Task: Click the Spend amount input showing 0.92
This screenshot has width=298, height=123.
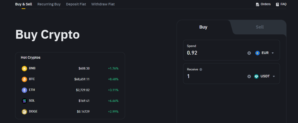Action: click(215, 53)
